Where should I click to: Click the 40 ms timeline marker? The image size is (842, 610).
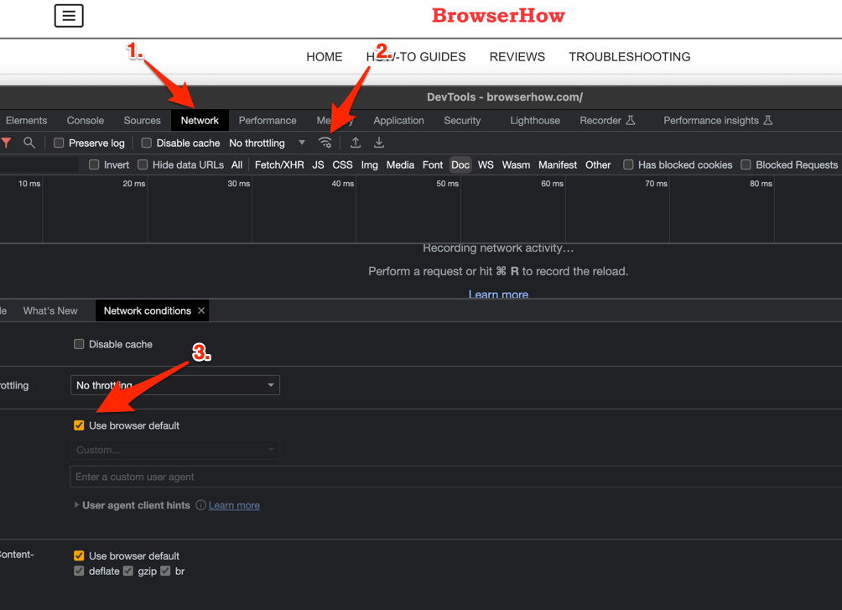coord(343,183)
